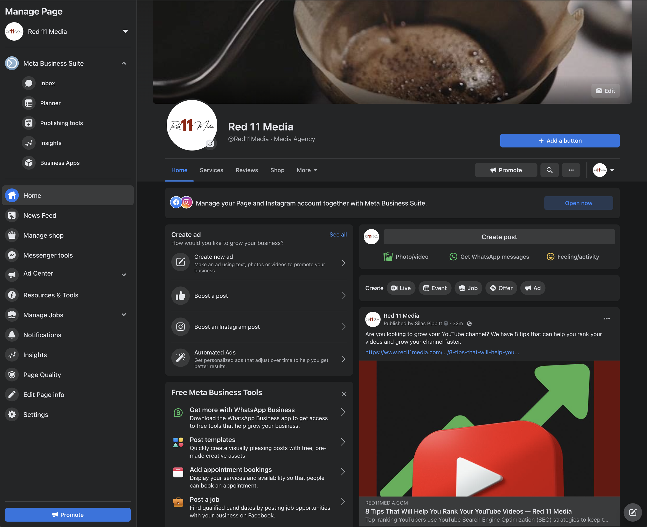Click the floating compose message icon
The height and width of the screenshot is (527, 647).
click(633, 513)
